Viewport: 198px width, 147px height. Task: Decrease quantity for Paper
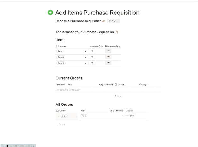tap(108, 57)
